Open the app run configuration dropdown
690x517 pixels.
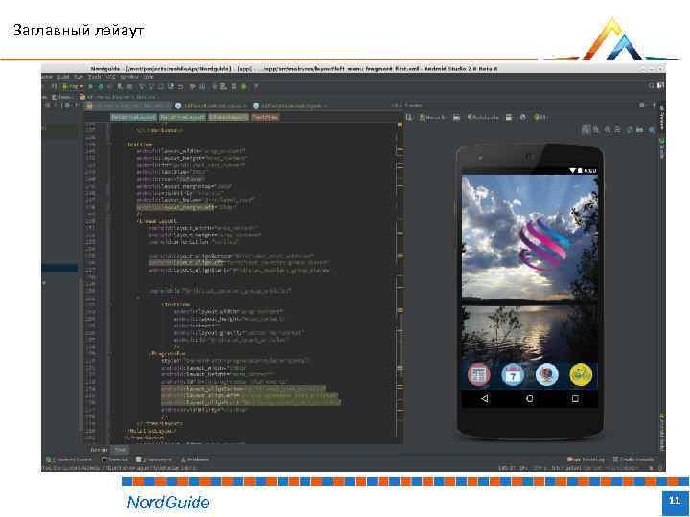tap(73, 86)
